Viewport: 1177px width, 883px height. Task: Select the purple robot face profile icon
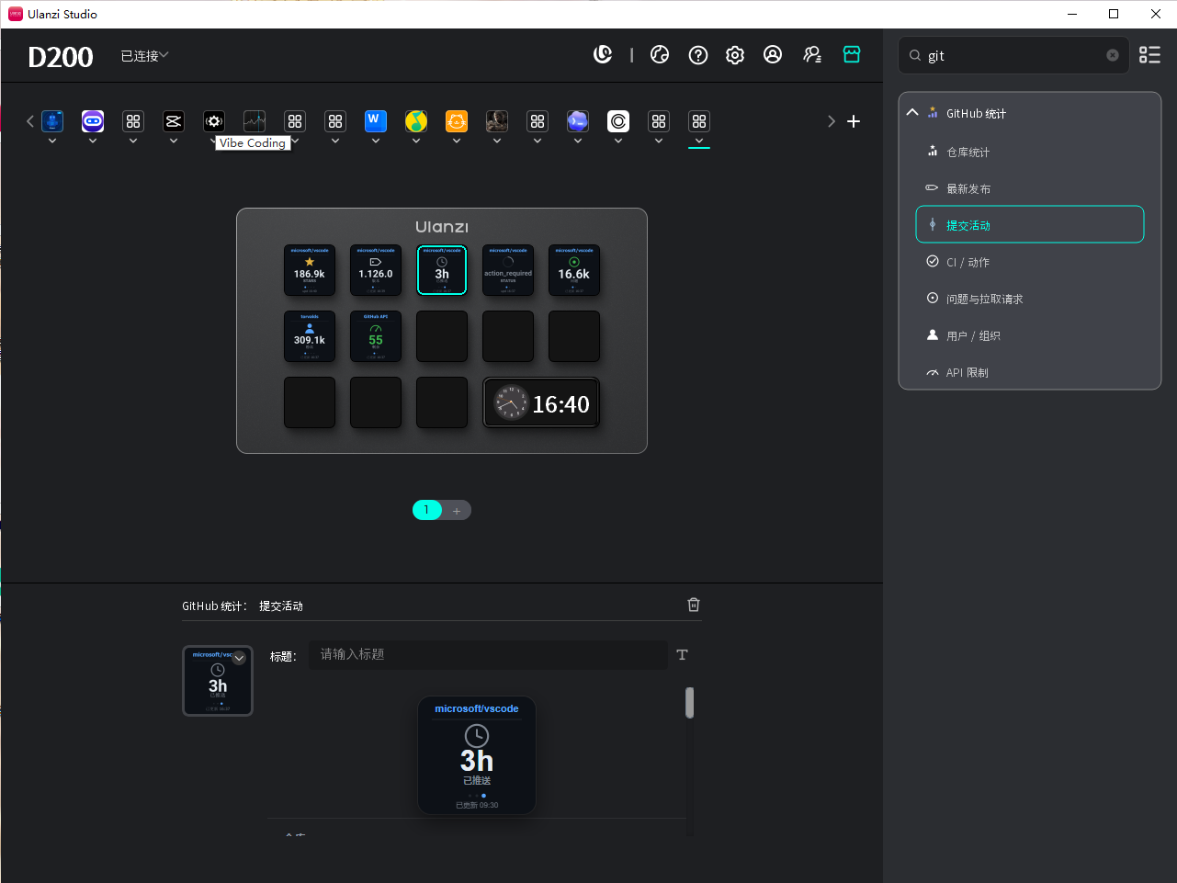(93, 121)
